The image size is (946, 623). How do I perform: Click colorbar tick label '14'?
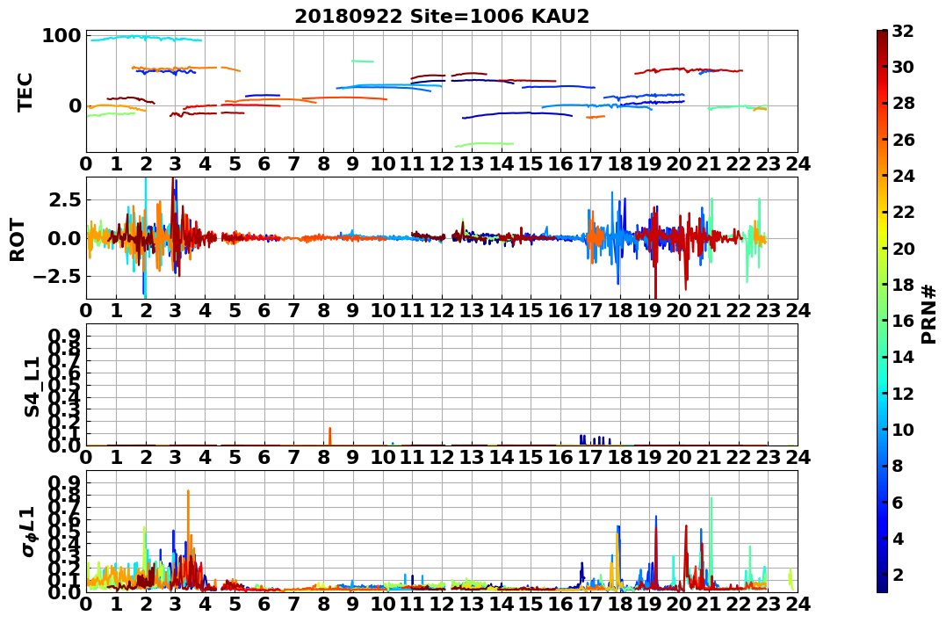click(x=903, y=357)
